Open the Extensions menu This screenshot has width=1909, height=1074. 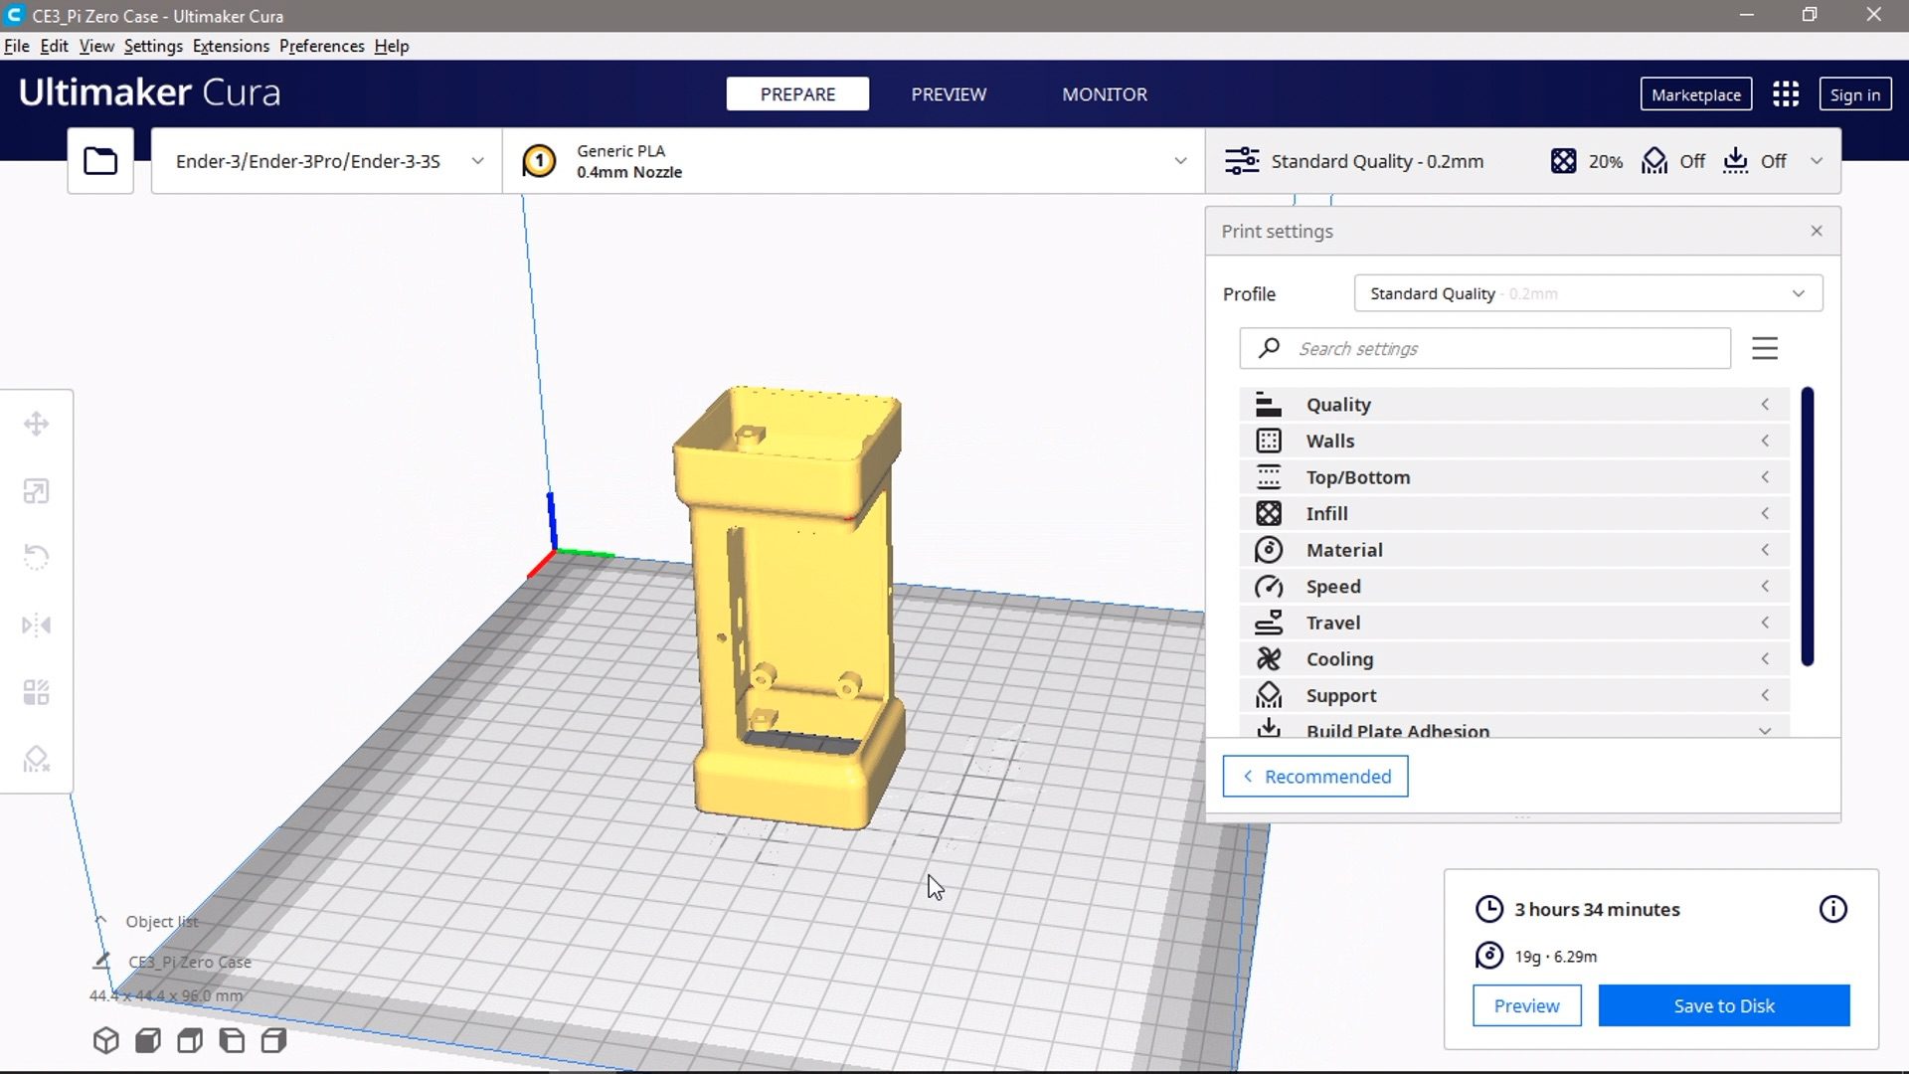231,46
